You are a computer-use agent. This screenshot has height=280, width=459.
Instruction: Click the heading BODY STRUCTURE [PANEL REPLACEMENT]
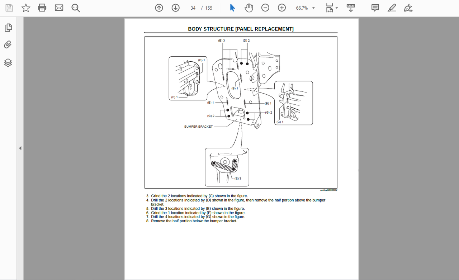click(x=241, y=29)
